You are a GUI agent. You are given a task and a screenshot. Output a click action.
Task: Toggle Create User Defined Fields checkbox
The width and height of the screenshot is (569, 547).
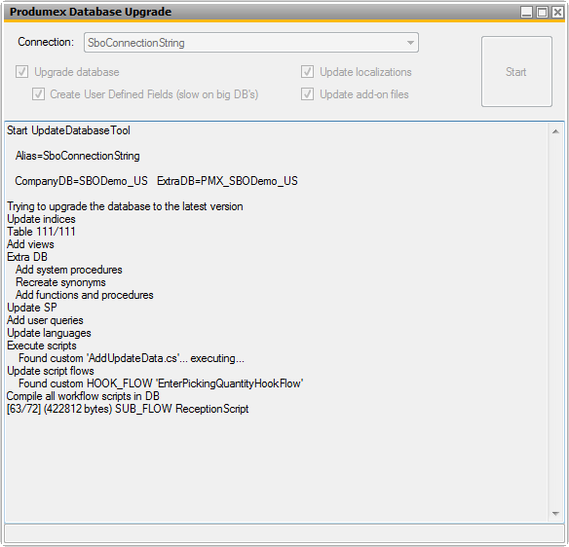point(38,93)
